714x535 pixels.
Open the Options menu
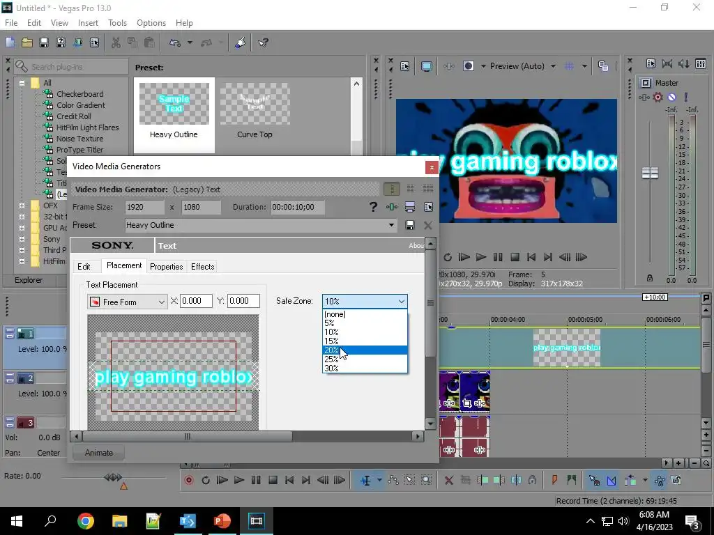click(x=151, y=23)
